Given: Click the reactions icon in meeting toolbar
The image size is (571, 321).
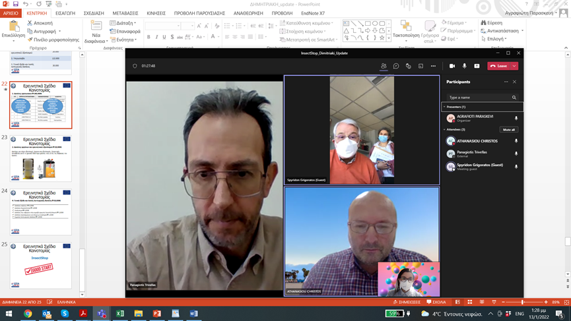Looking at the screenshot, I should tap(409, 66).
